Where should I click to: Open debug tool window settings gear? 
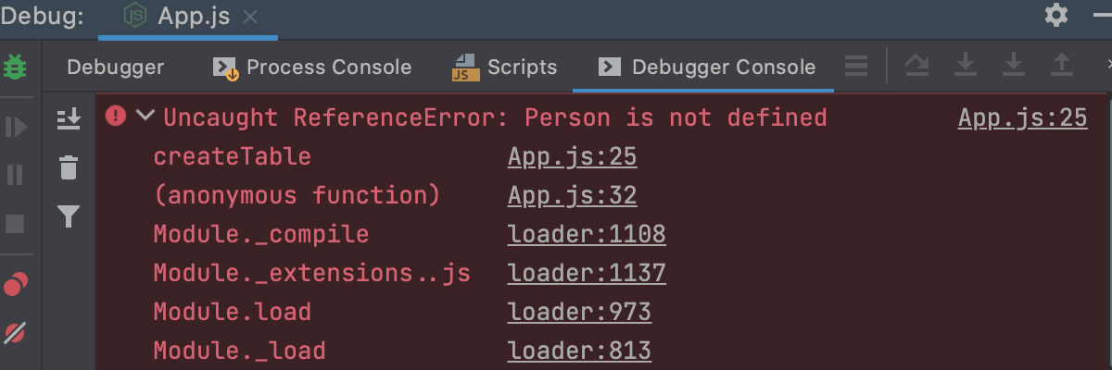pos(1056,16)
